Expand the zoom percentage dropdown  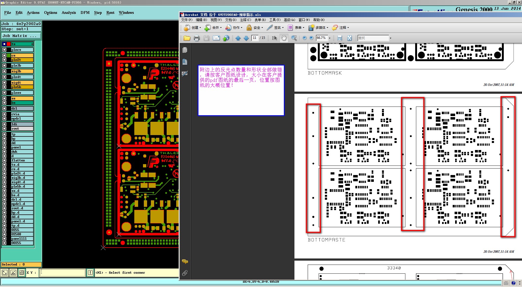pos(330,38)
